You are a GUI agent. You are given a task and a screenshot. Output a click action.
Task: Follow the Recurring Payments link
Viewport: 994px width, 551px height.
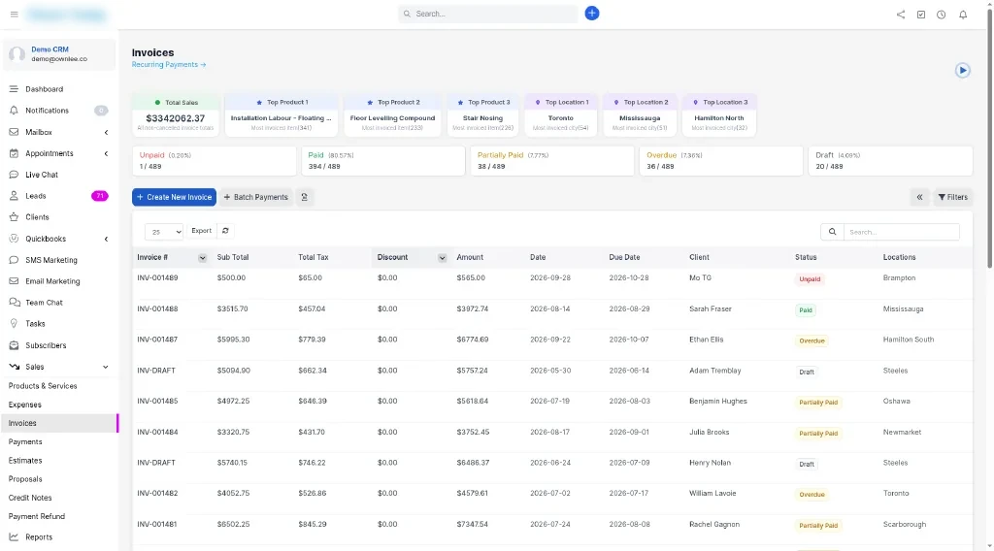pos(169,65)
